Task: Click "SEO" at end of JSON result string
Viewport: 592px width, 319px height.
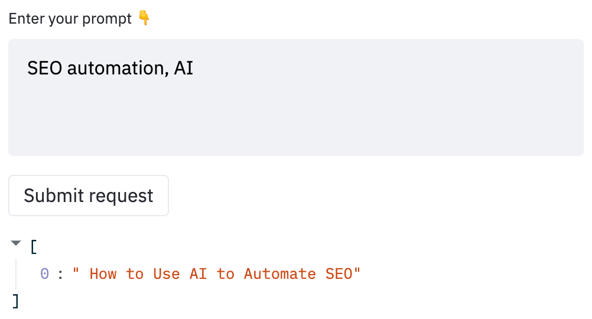Action: click(x=339, y=274)
